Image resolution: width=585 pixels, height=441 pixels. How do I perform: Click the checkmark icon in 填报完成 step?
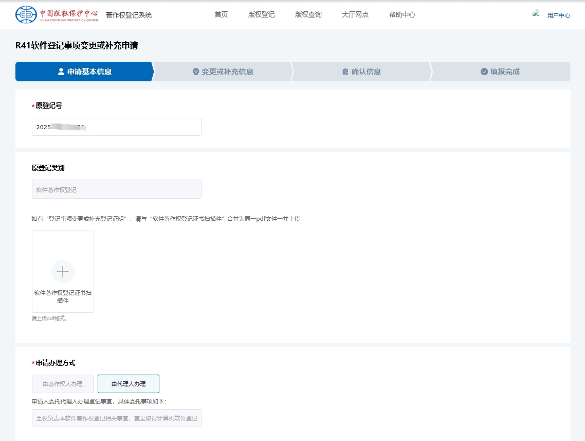(484, 72)
